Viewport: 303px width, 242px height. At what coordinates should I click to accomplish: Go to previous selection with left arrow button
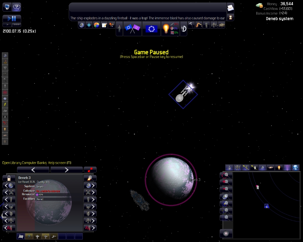pyautogui.click(x=33, y=170)
